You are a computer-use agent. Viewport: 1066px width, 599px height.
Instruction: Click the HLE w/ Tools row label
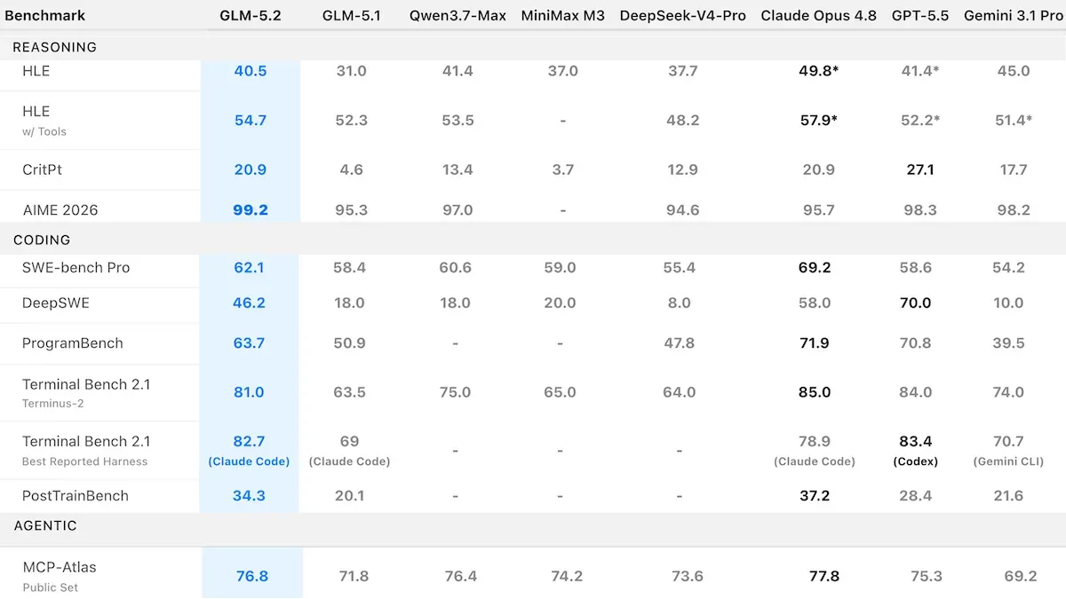click(x=44, y=120)
